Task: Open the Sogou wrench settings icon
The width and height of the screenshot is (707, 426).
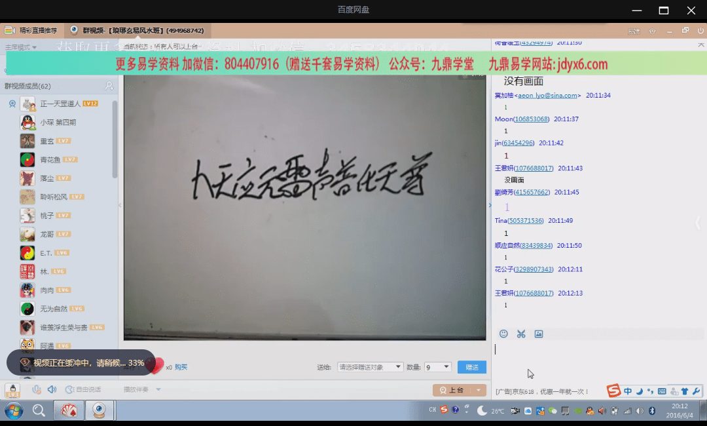Action: click(696, 391)
